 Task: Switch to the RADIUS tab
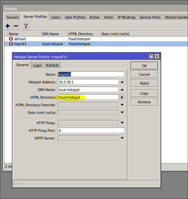52,65
